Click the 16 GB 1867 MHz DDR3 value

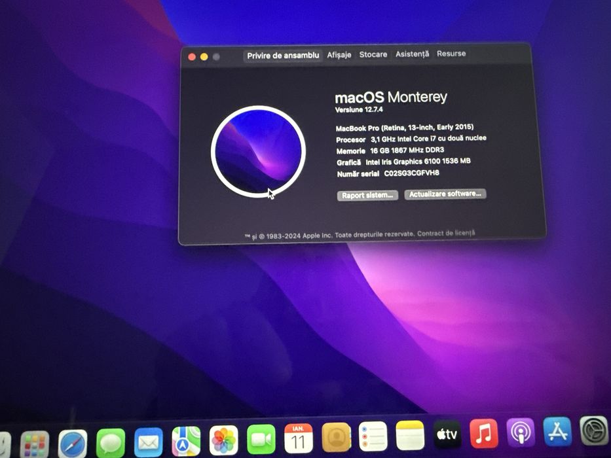click(407, 150)
